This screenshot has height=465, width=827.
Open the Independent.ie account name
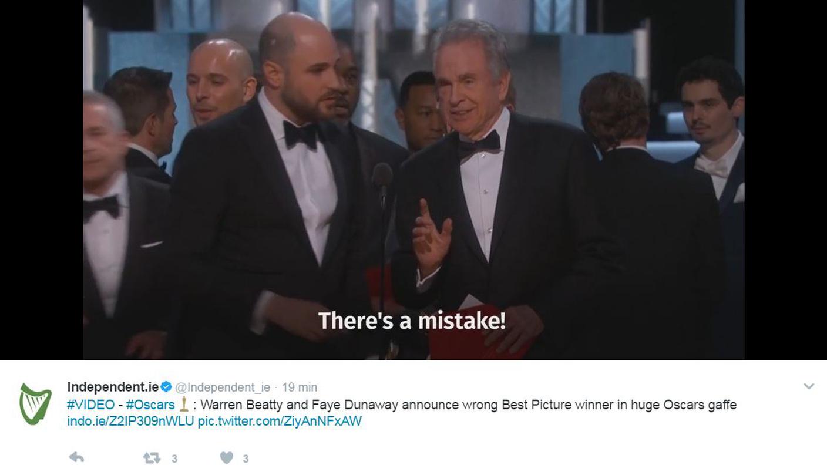[113, 387]
